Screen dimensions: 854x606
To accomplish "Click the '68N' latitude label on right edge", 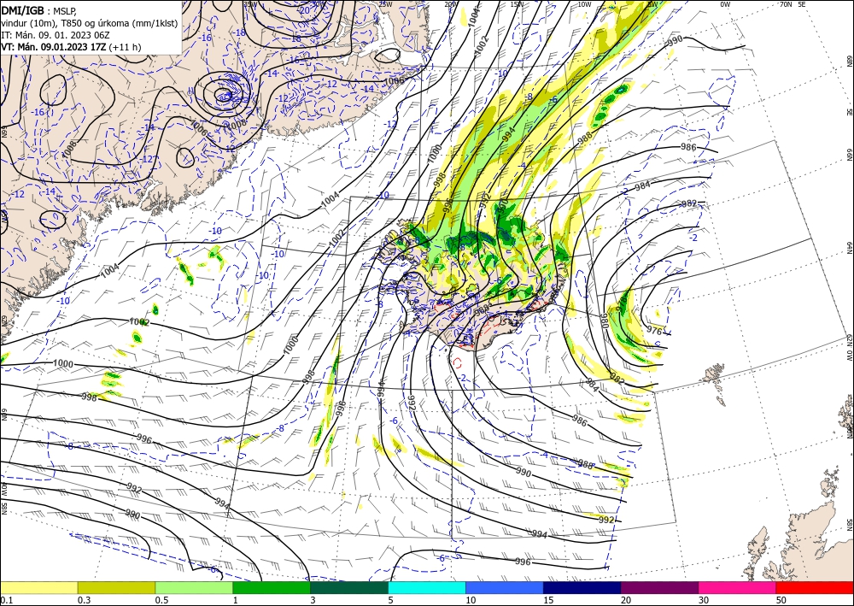I will pyautogui.click(x=849, y=61).
